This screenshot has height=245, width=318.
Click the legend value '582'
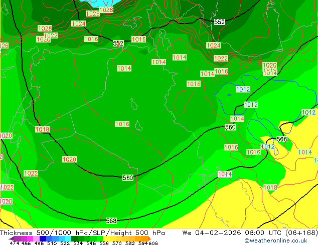point(130,243)
